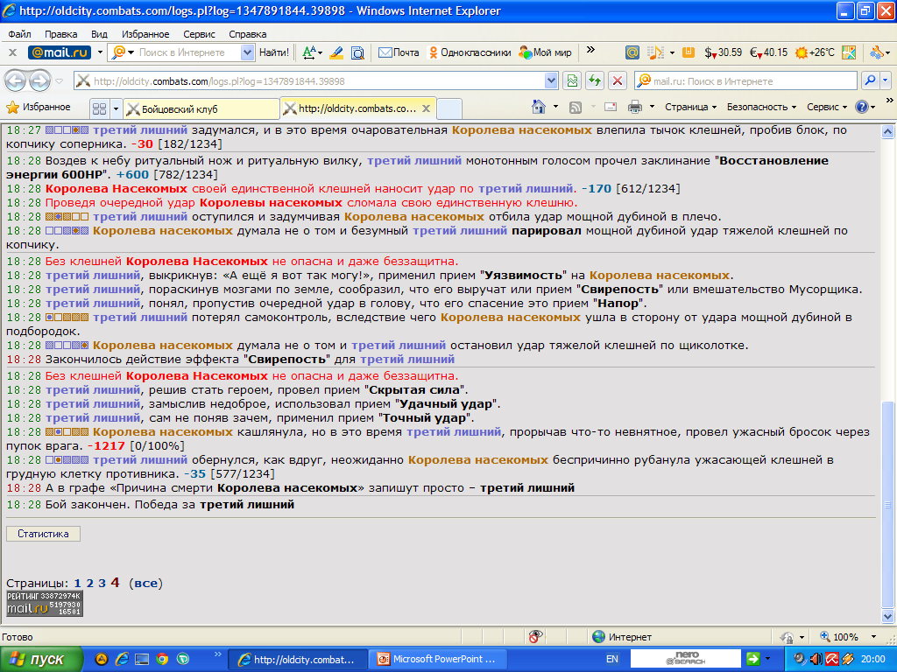Switch to the Бойцовский клуб tab
The image size is (897, 672).
point(201,108)
